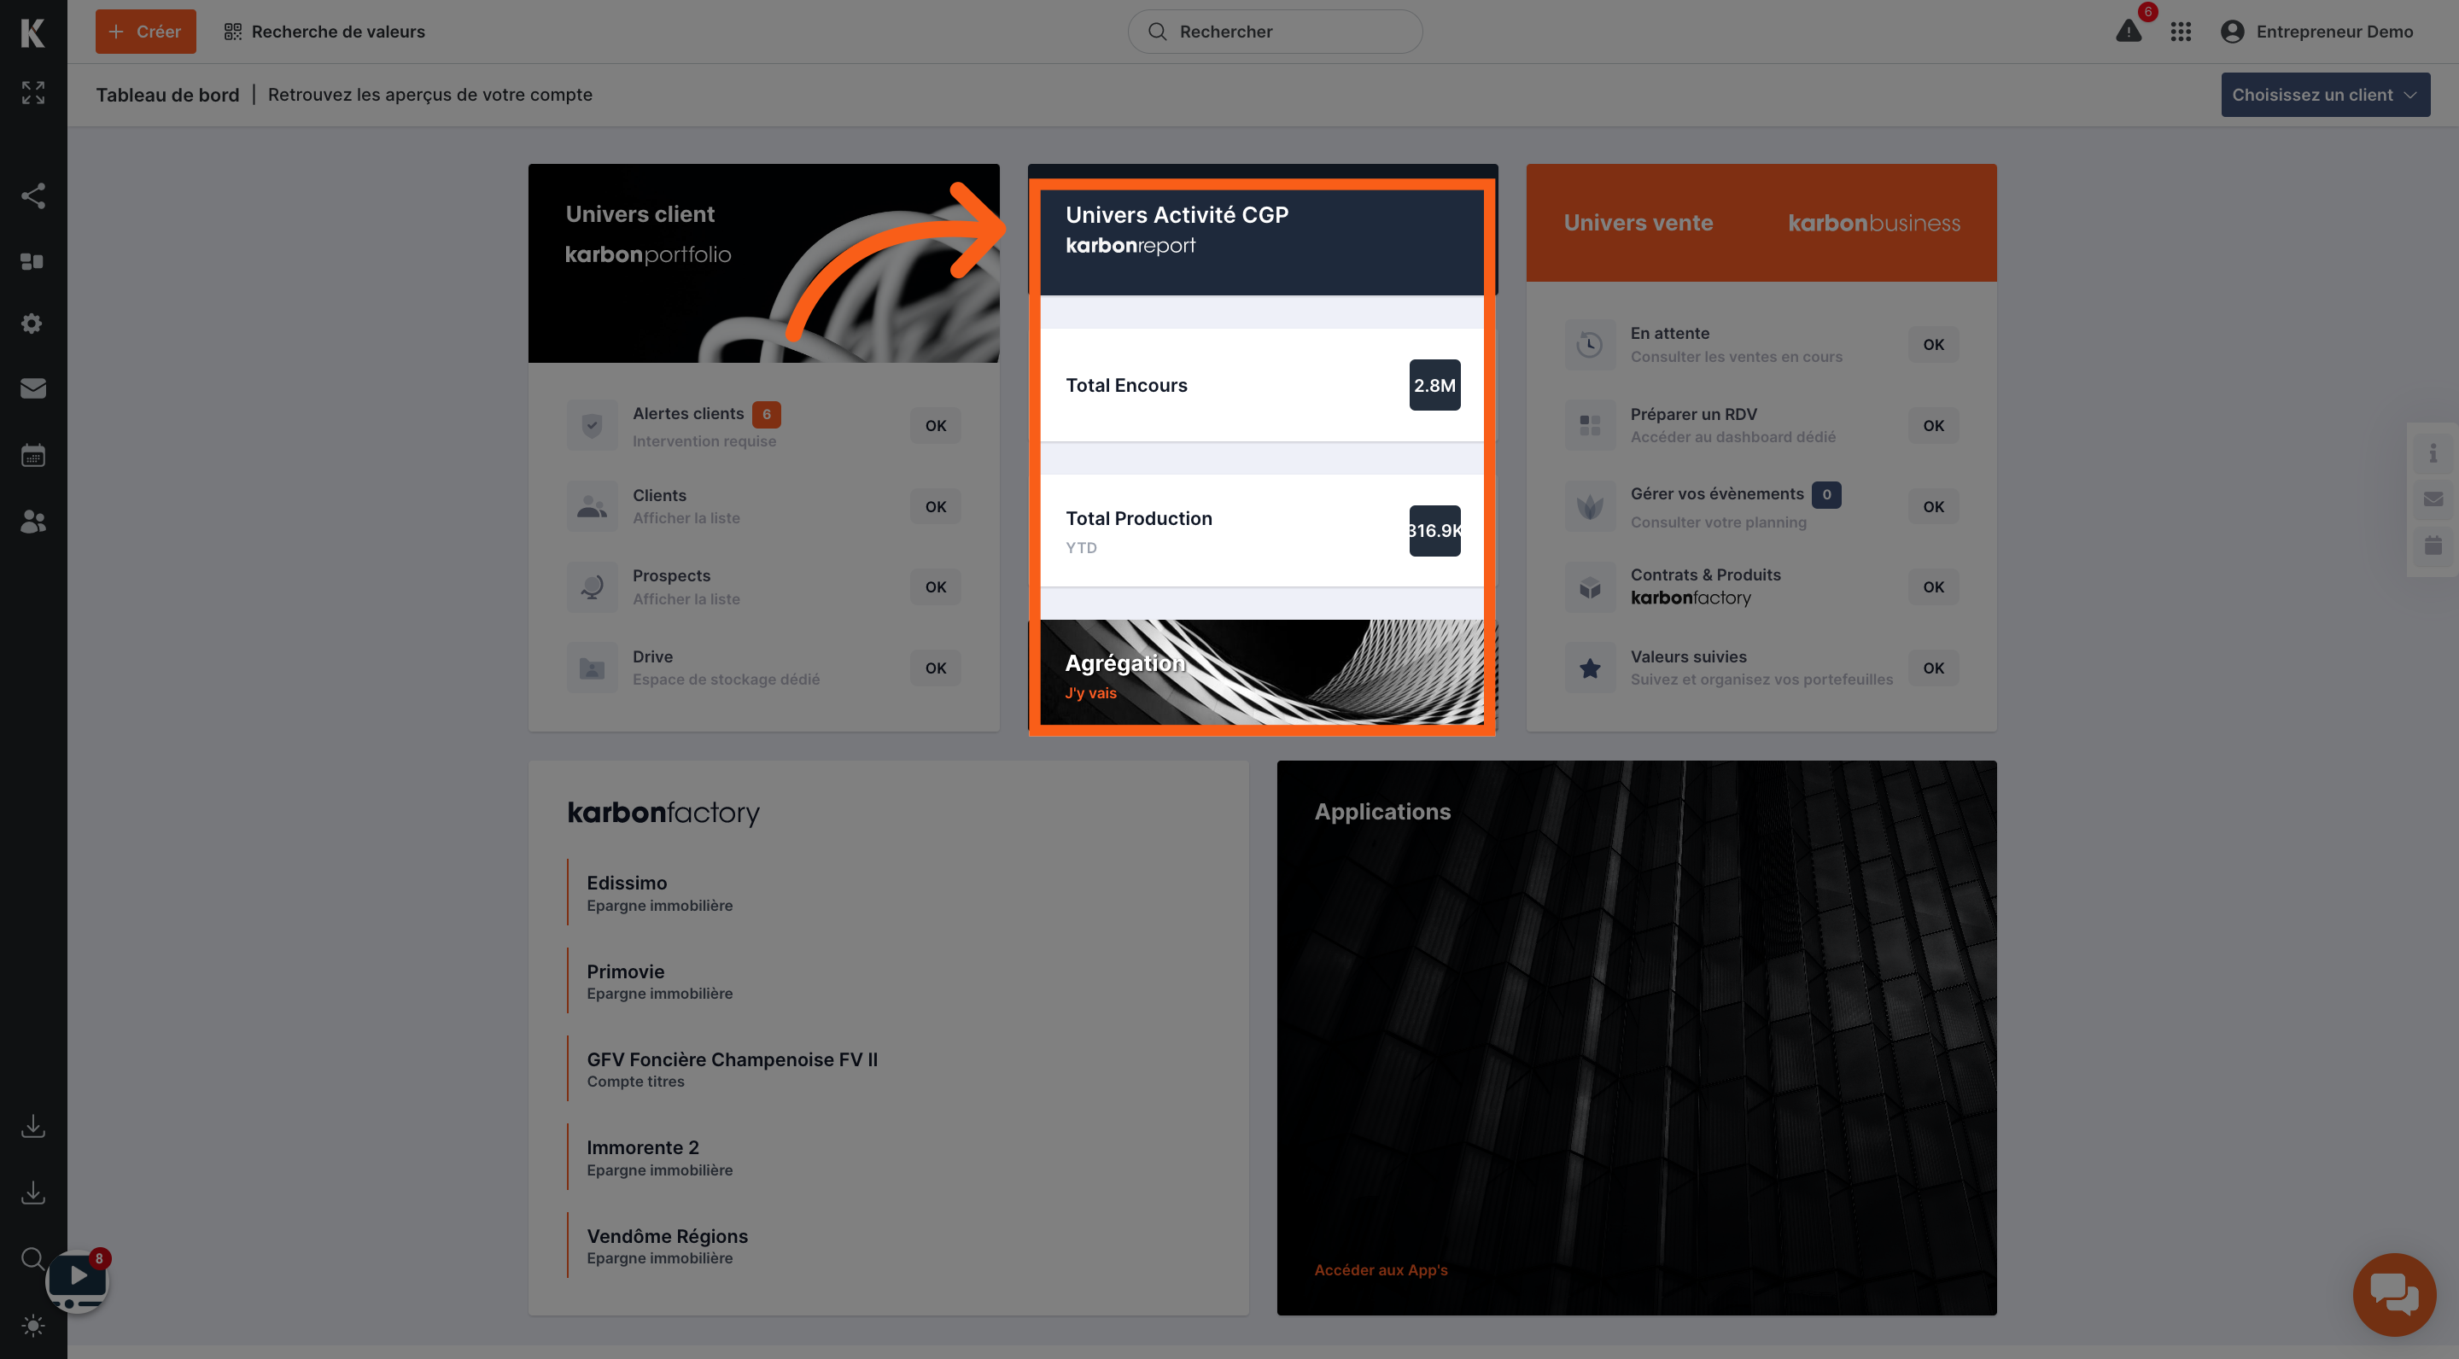This screenshot has height=1359, width=2459.
Task: Open the mail envelope sidebar icon
Action: pos(33,388)
